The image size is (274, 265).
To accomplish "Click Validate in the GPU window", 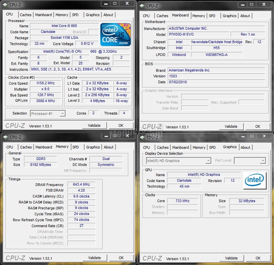I will (x=232, y=258).
